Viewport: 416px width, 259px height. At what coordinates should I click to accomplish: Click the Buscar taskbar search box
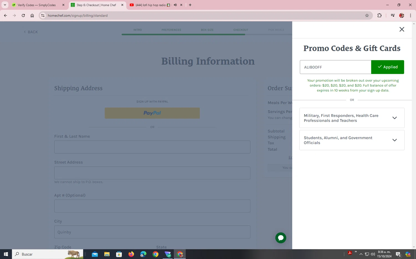tap(48, 254)
